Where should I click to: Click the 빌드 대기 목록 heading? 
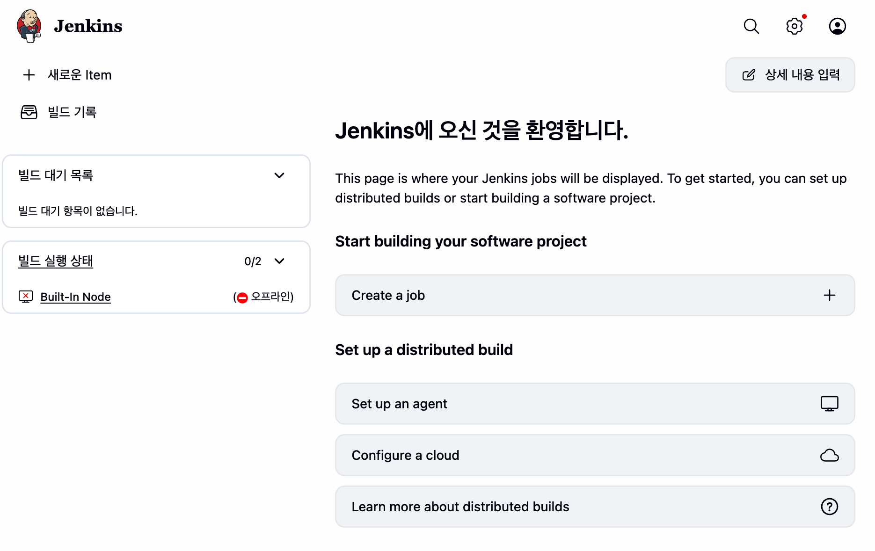[x=56, y=175]
